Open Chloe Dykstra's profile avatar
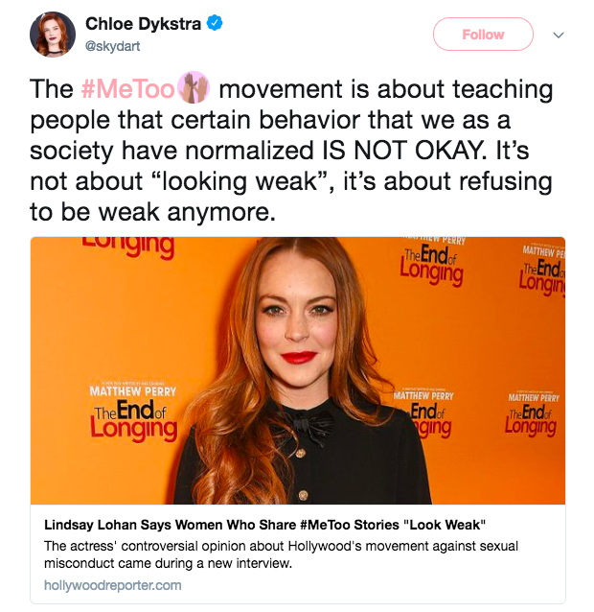The image size is (594, 612). [53, 34]
